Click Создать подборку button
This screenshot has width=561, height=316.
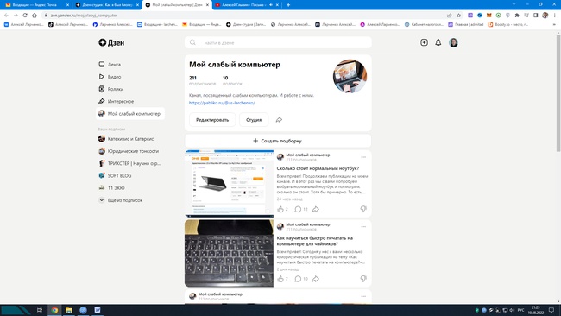278,141
